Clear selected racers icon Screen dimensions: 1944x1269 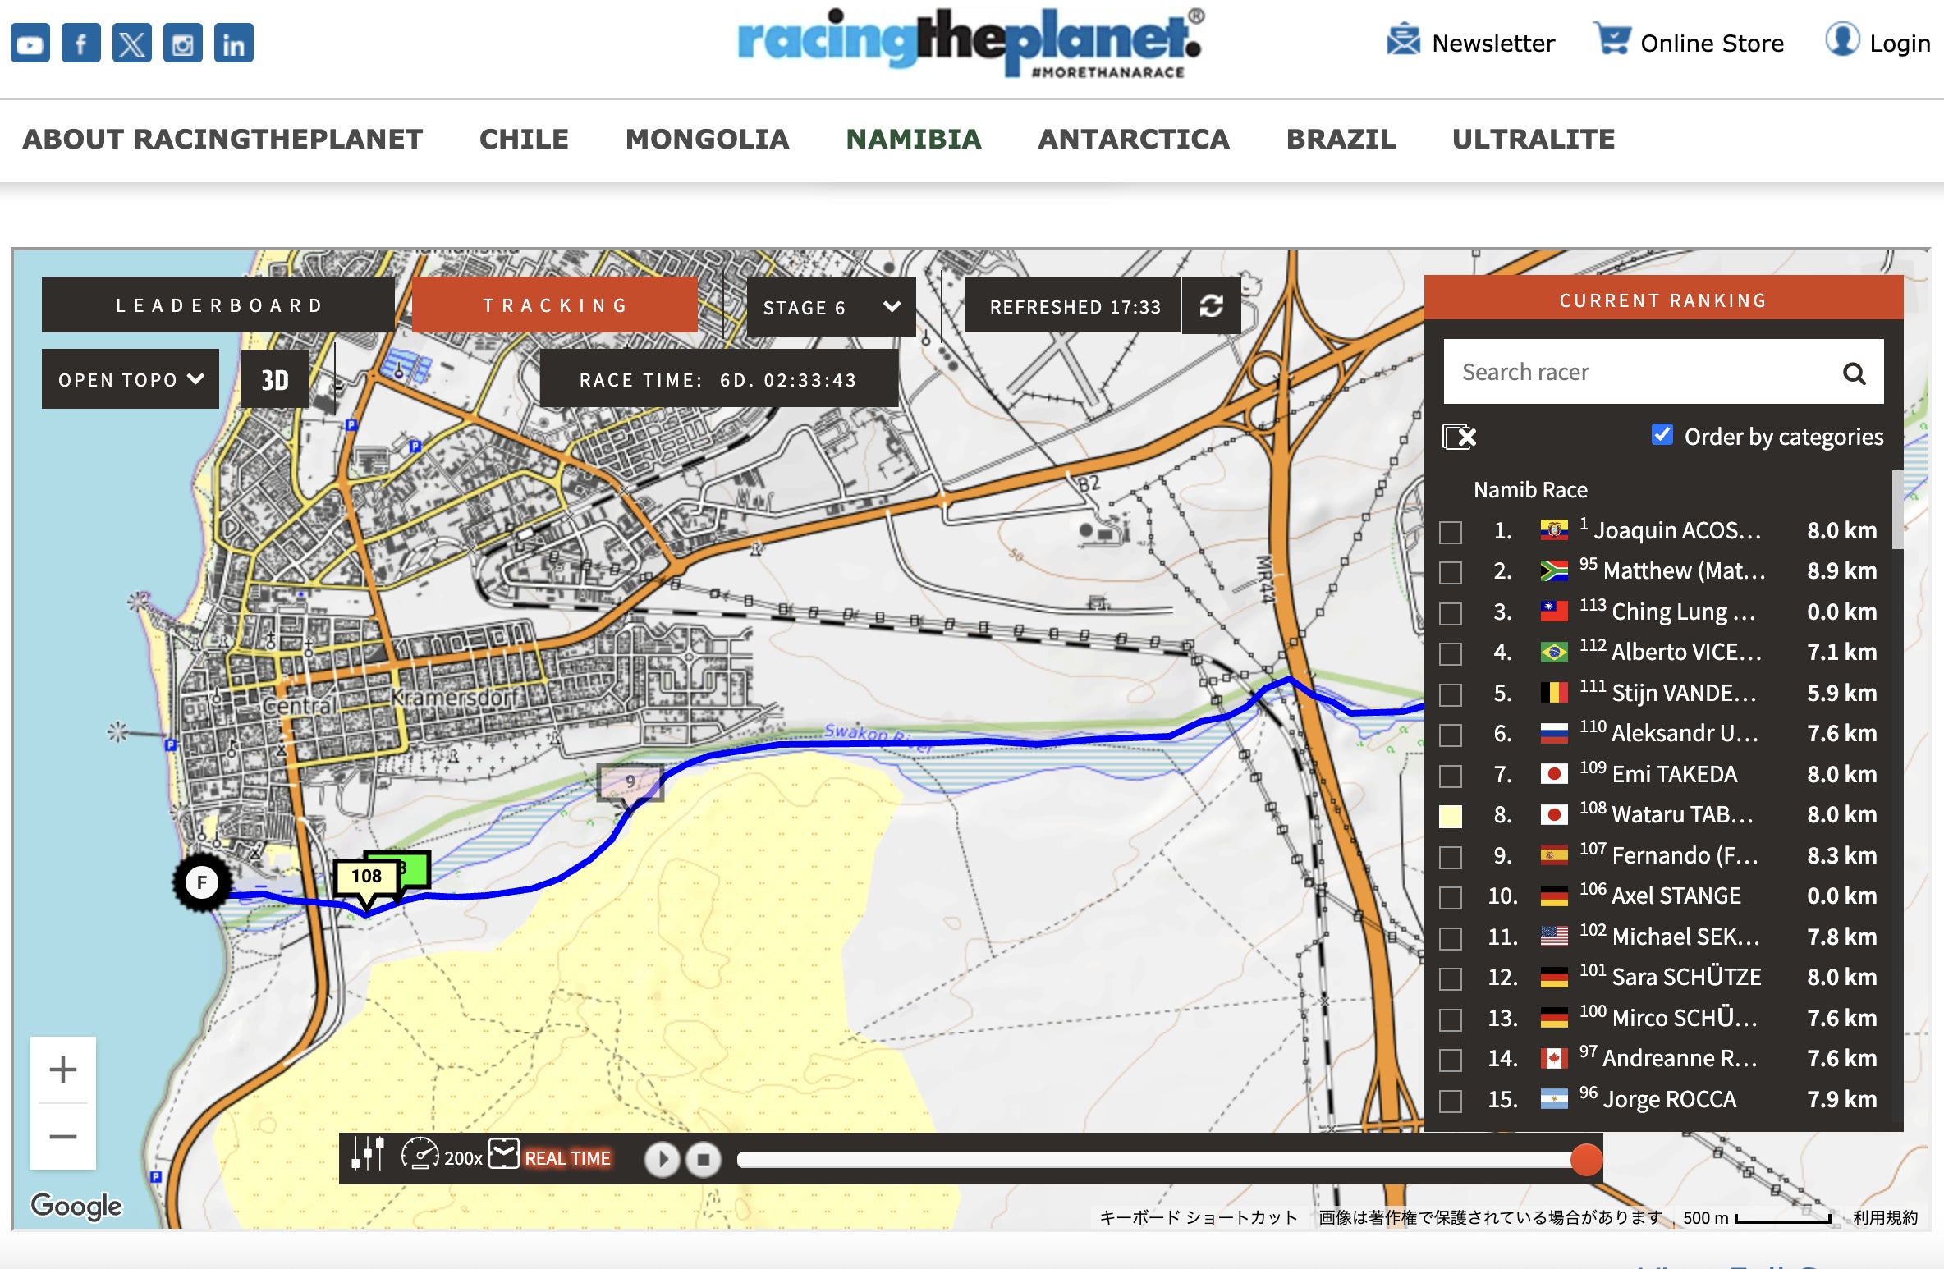[1459, 437]
